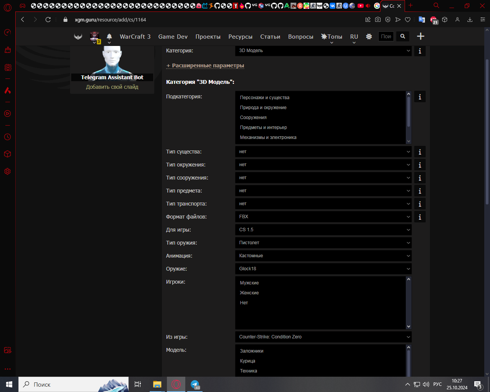
Task: Select Женские in the Игроки list
Action: pyautogui.click(x=249, y=293)
